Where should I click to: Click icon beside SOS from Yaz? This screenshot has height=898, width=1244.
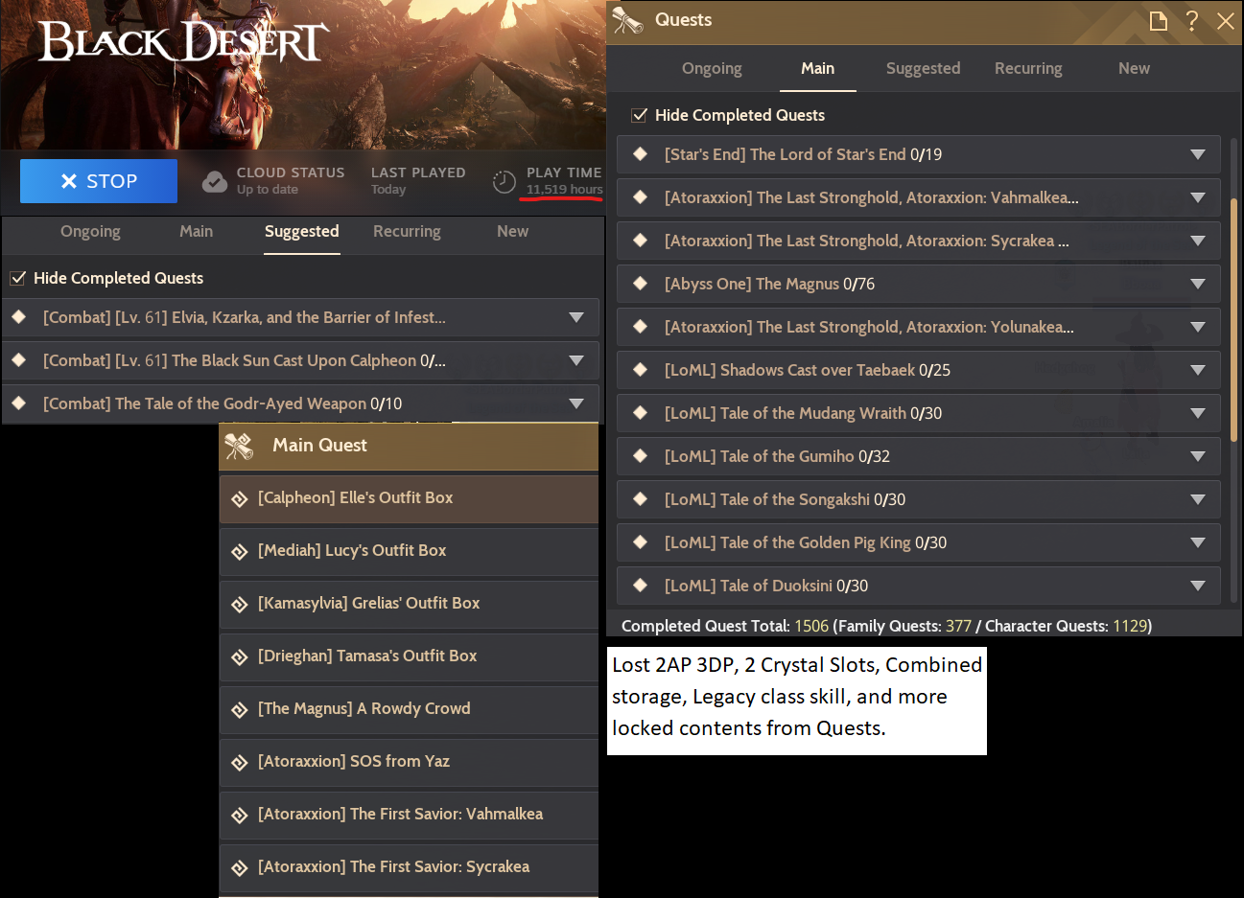tap(240, 763)
